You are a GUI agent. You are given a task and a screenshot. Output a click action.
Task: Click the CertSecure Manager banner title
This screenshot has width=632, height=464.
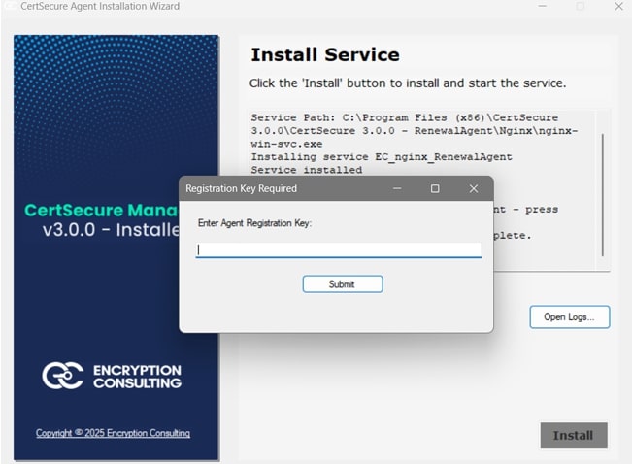coord(101,210)
